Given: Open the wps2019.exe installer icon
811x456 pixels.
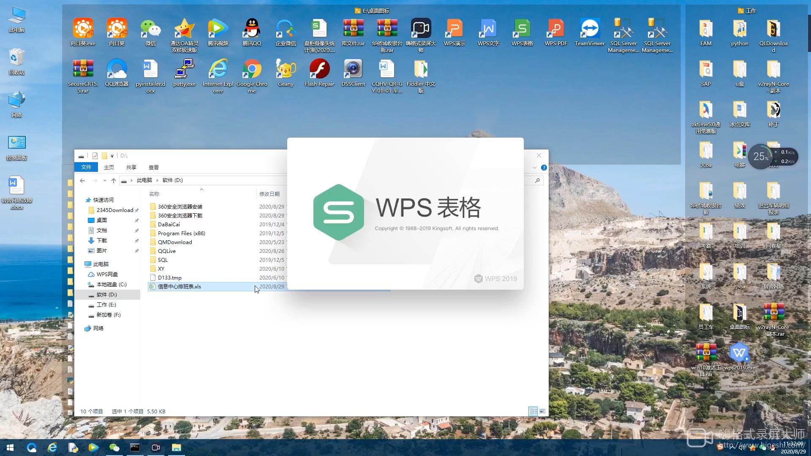Looking at the screenshot, I should tap(740, 357).
